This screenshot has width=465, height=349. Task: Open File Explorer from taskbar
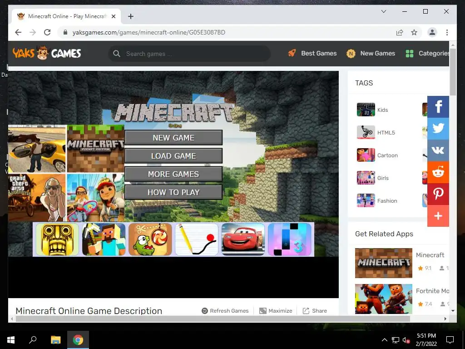click(x=55, y=340)
